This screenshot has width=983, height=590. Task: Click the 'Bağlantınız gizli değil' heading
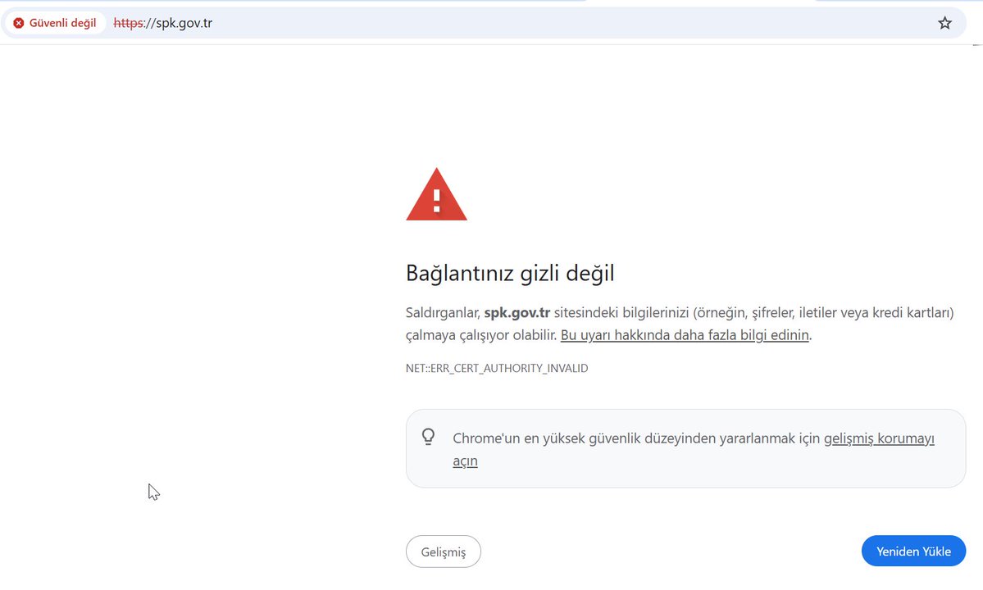point(510,273)
